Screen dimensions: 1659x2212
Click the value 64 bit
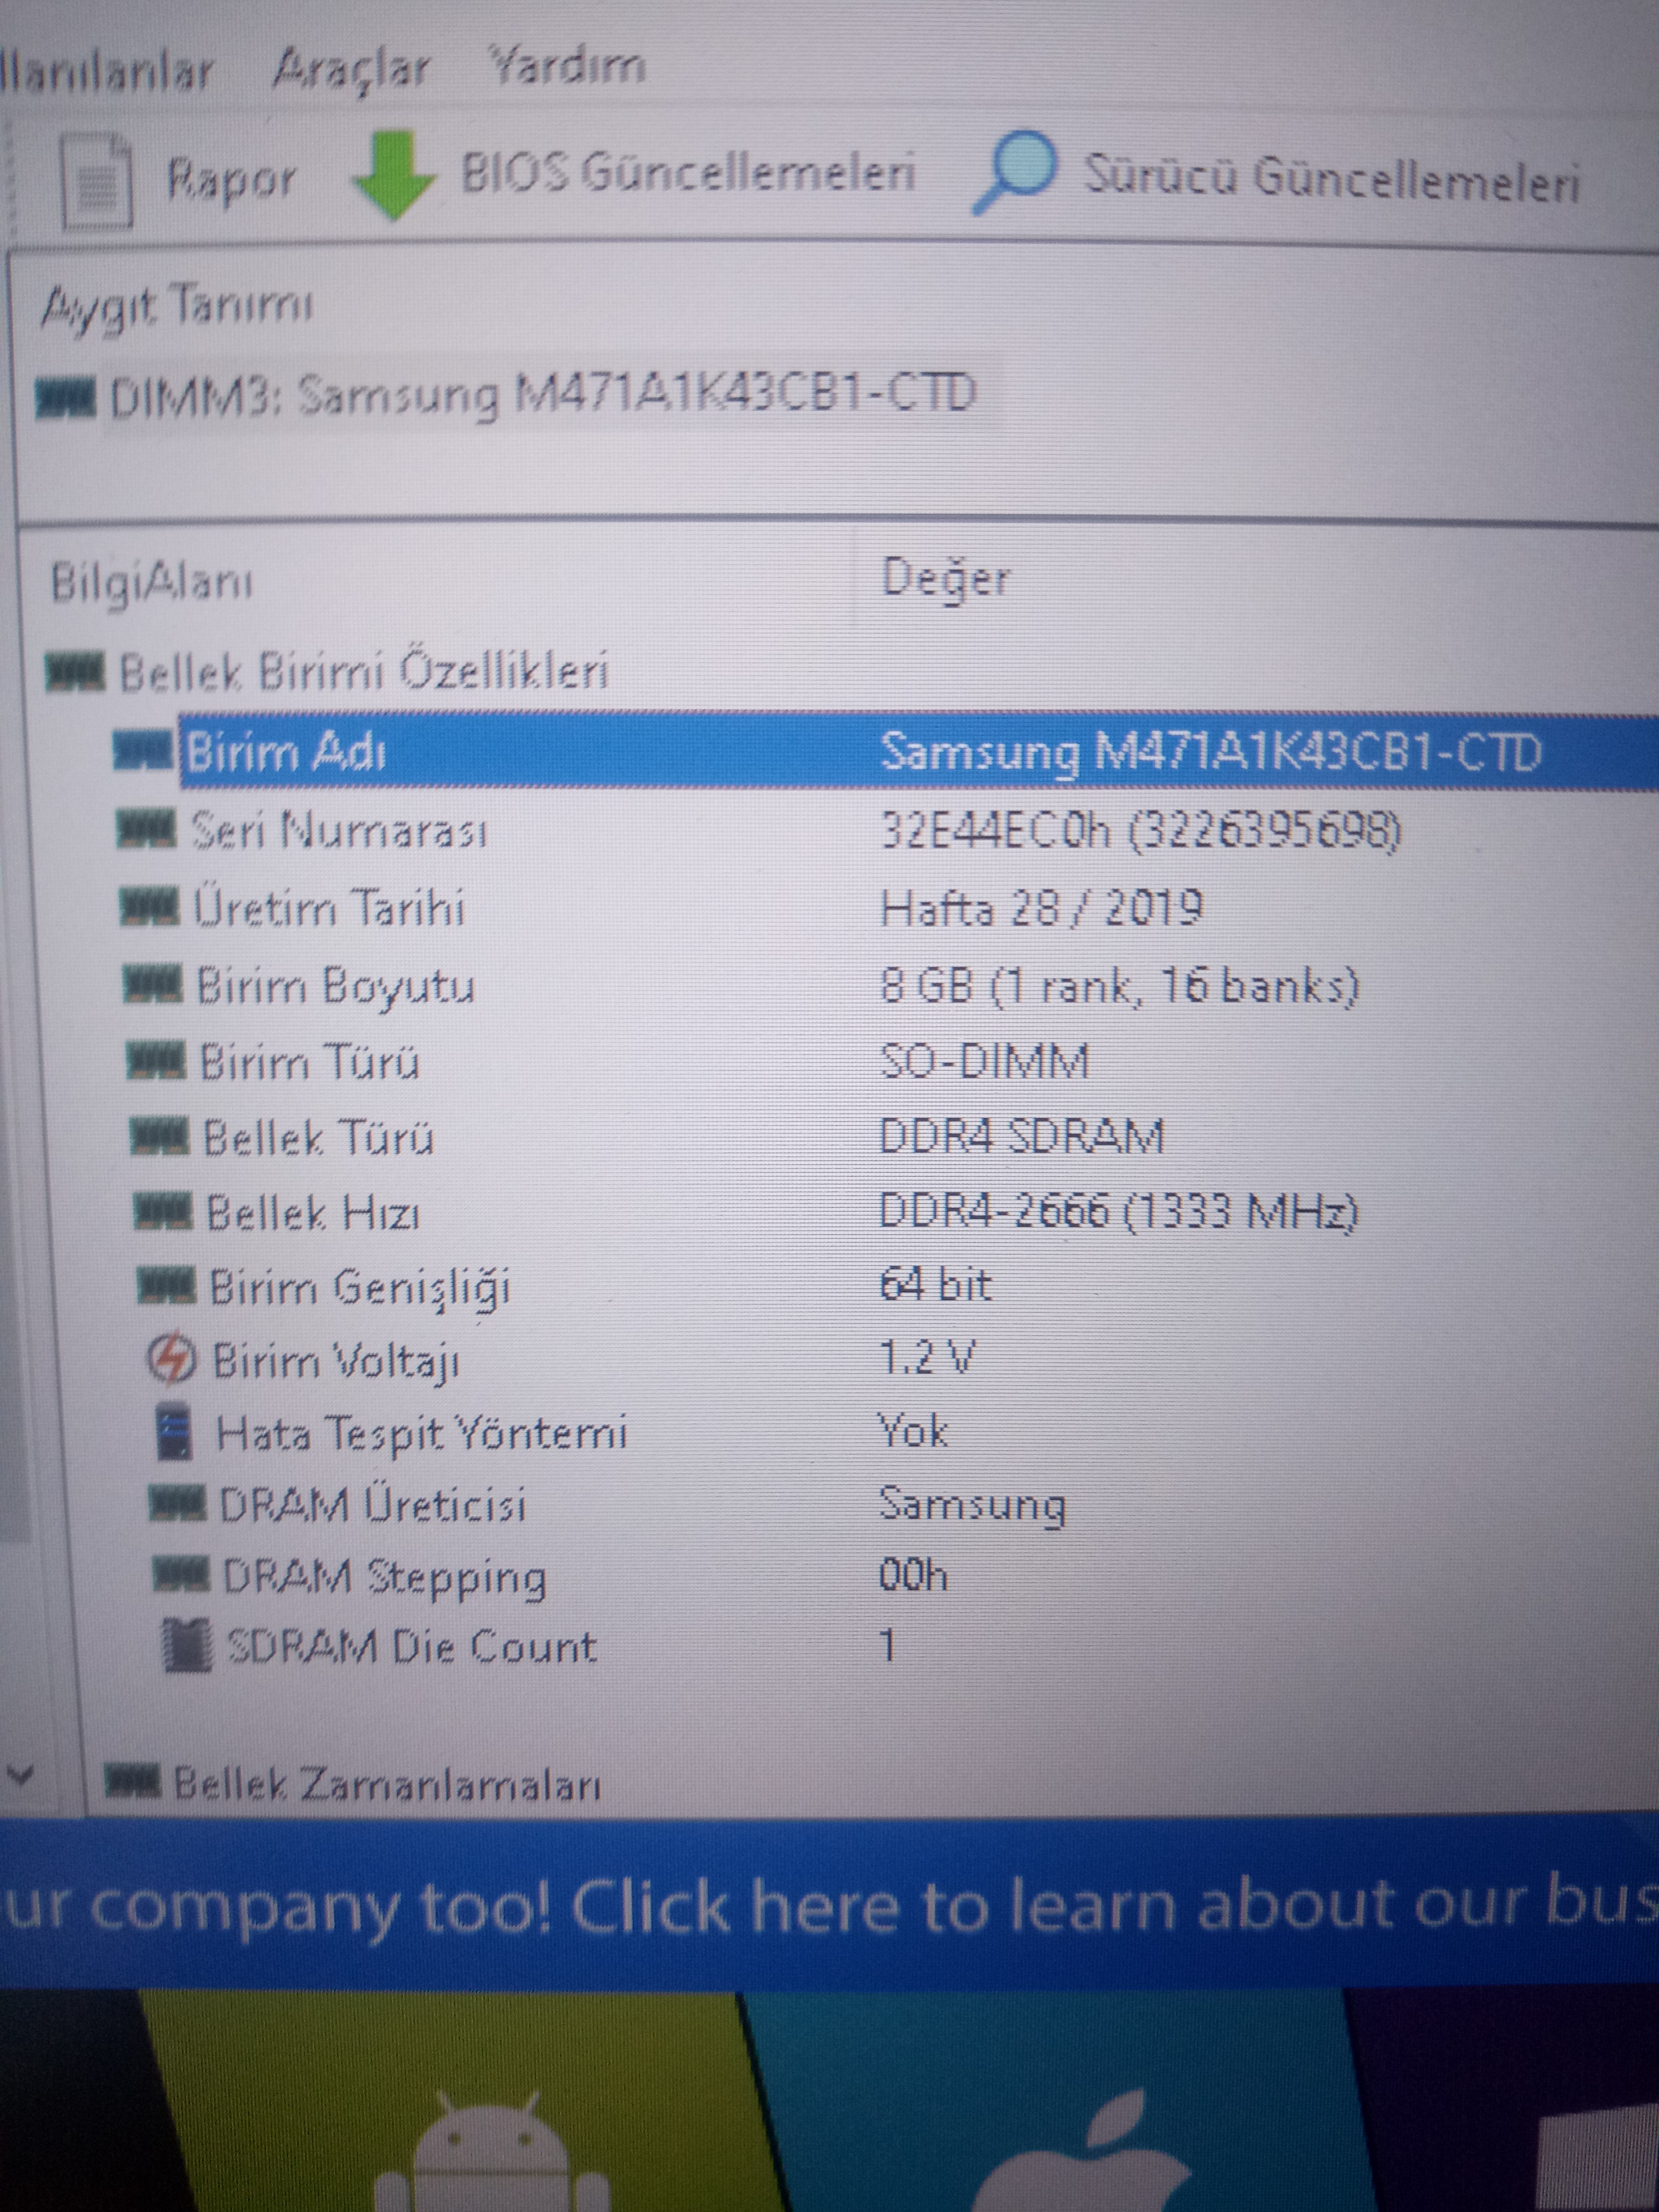click(936, 1285)
